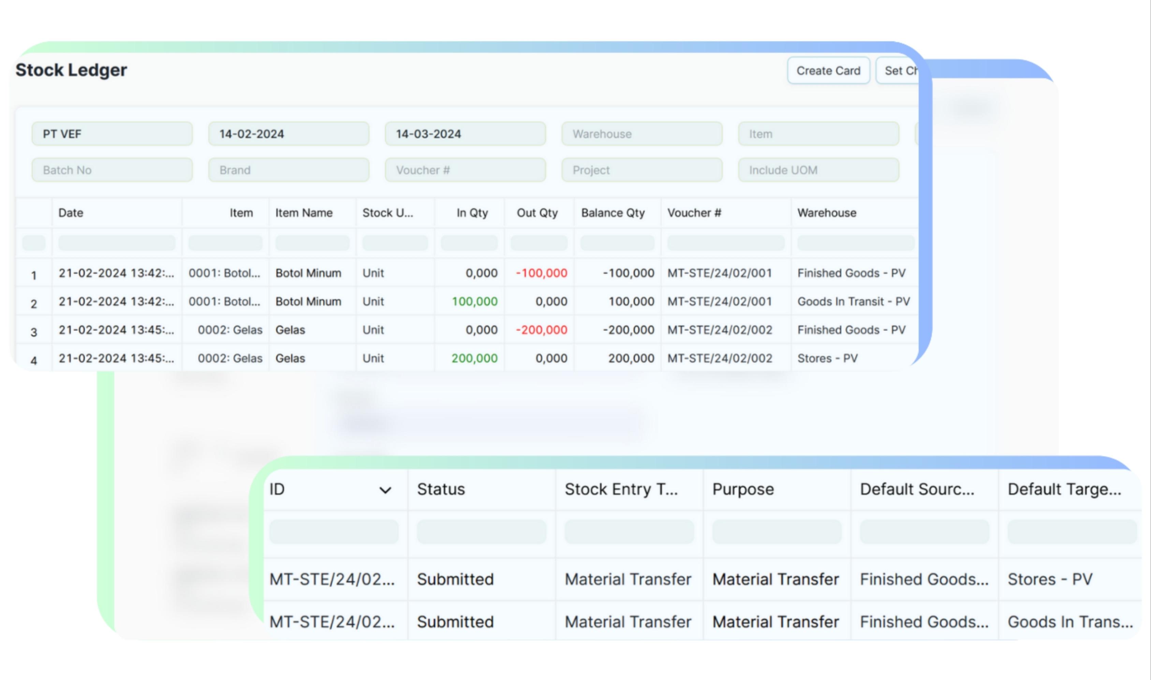Click the Project filter field
This screenshot has height=680, width=1151.
pos(641,170)
